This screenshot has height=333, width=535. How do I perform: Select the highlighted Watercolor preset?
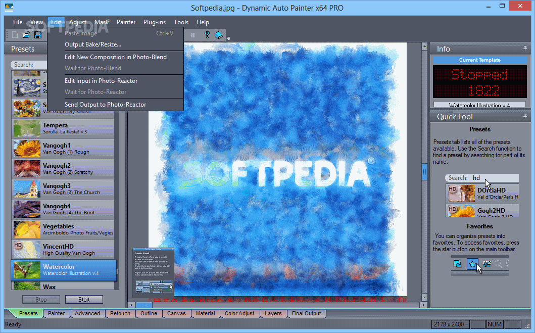pos(64,270)
